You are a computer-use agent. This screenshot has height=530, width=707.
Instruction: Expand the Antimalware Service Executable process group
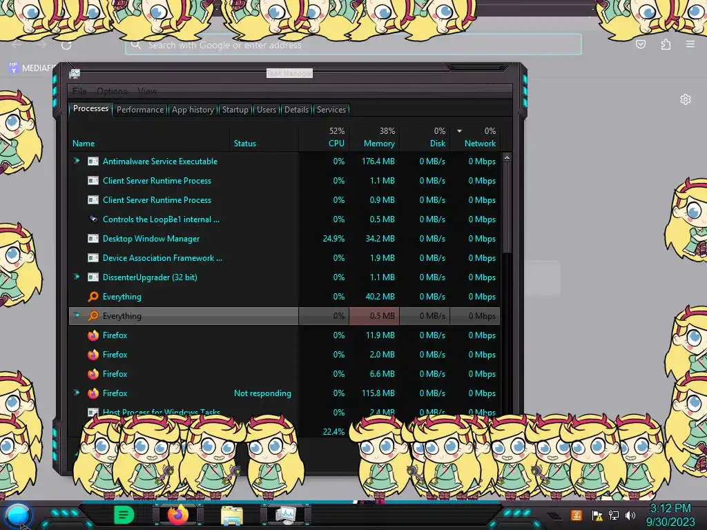(x=77, y=160)
